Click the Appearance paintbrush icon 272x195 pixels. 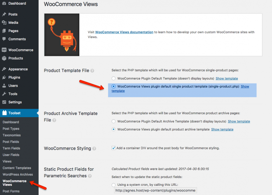pos(4,69)
